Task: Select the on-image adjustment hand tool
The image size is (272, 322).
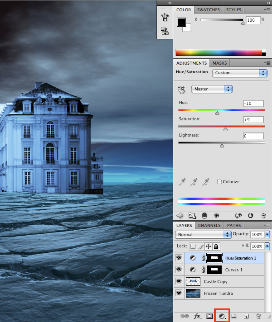Action: 181,90
